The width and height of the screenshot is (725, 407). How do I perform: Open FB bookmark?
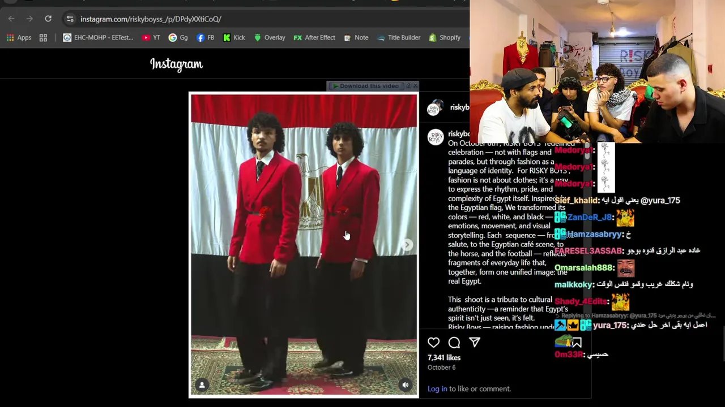coord(205,37)
